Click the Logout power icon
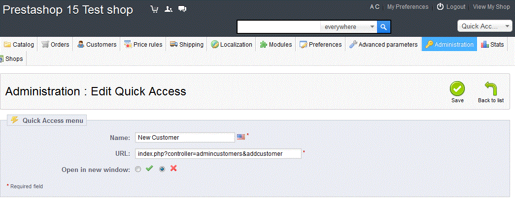 440,7
